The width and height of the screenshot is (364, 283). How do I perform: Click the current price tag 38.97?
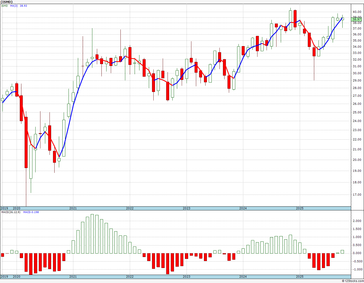click(357, 19)
